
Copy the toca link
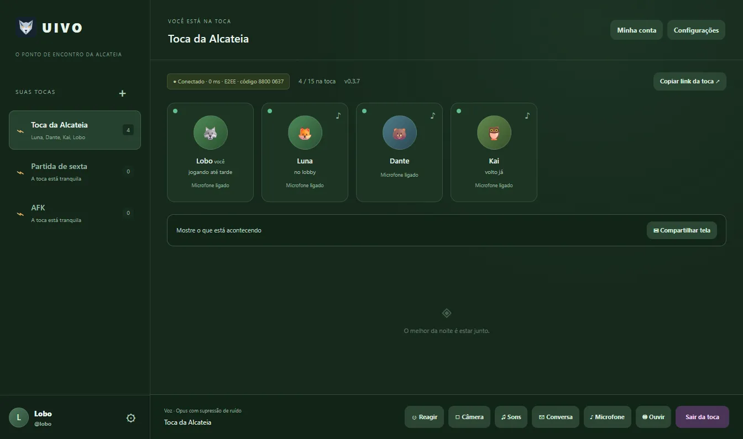690,81
